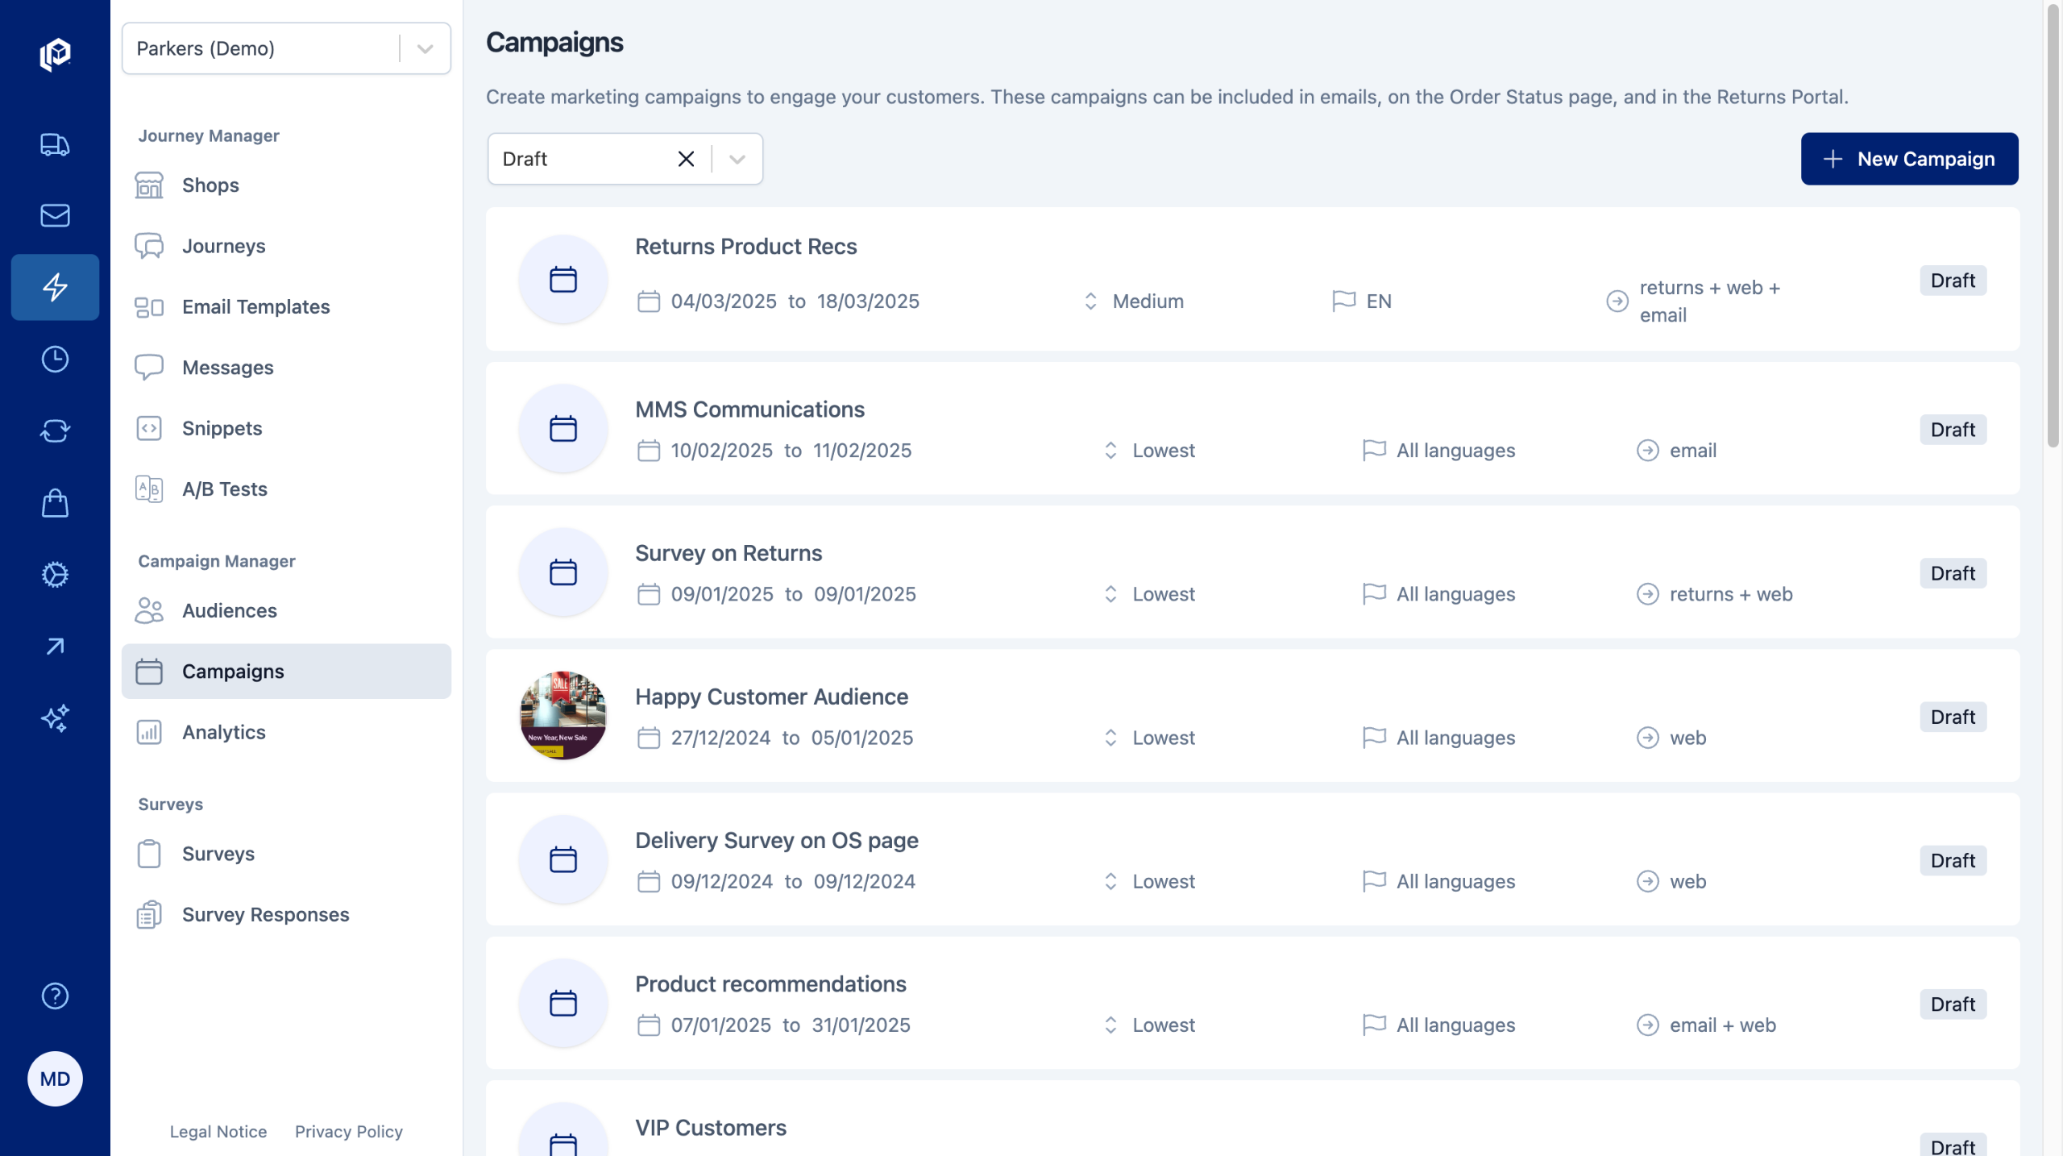Screen dimensions: 2063x1156
Task: Open Audiences under Campaign Manager
Action: (229, 611)
